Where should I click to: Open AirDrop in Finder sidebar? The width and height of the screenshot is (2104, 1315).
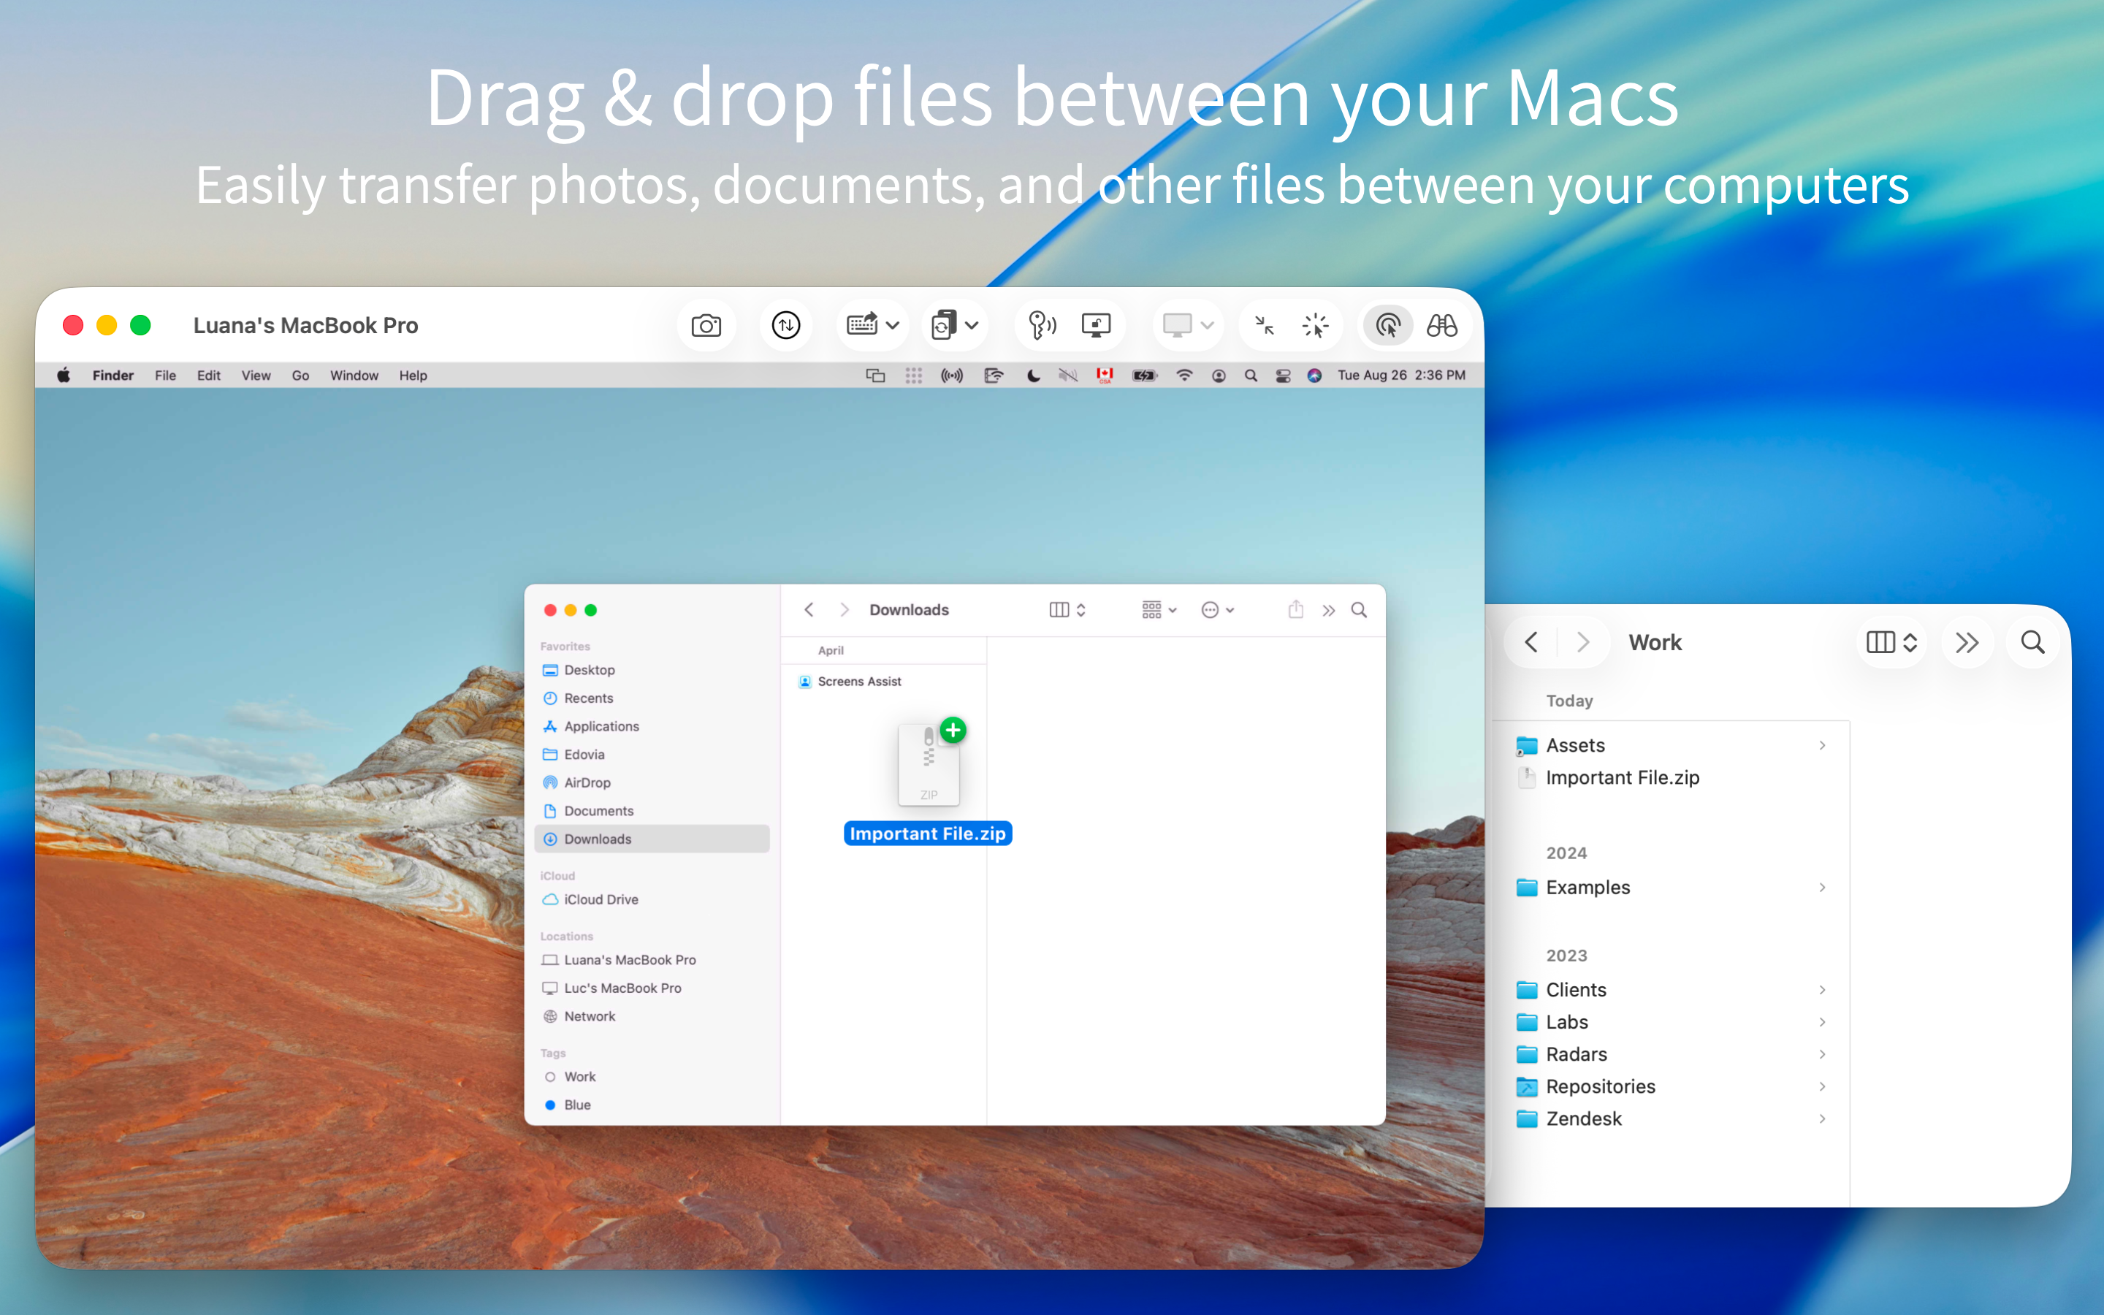tap(651, 782)
